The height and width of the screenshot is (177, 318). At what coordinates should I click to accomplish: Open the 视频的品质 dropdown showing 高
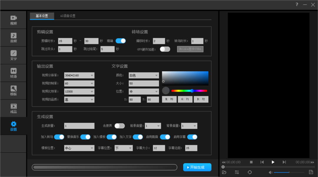pos(79,100)
